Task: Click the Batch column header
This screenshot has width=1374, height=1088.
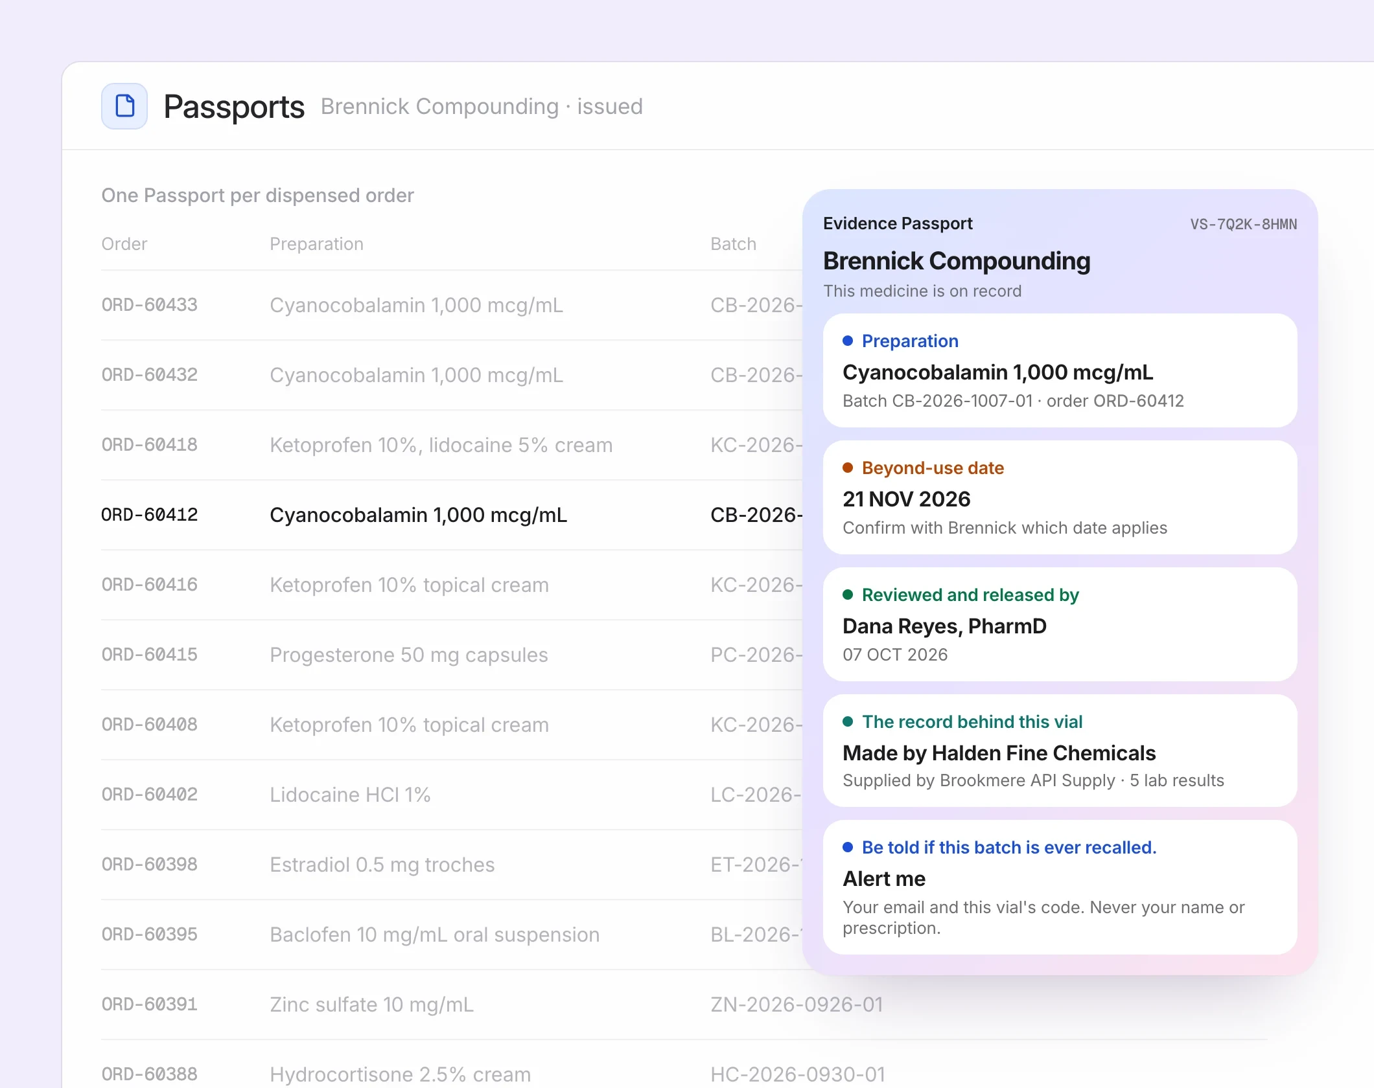Action: coord(734,244)
